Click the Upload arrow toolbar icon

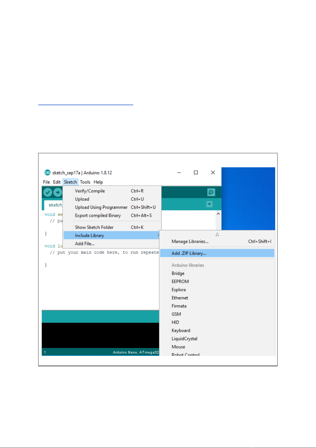(58, 192)
